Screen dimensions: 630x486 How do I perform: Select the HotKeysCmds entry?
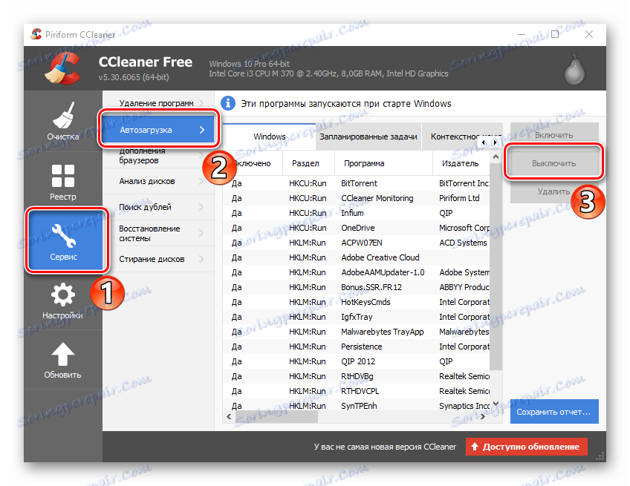click(x=357, y=302)
